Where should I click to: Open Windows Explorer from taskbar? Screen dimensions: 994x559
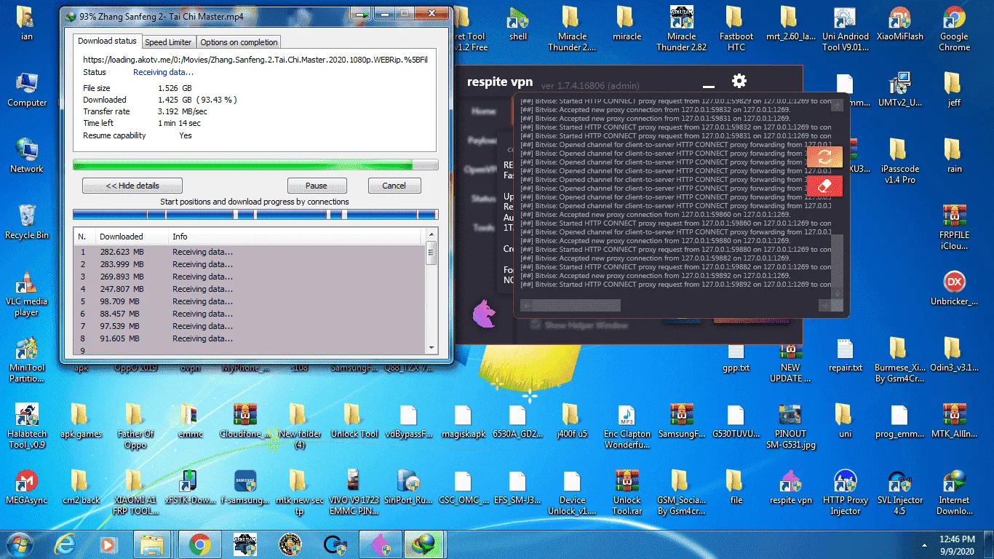tap(152, 544)
